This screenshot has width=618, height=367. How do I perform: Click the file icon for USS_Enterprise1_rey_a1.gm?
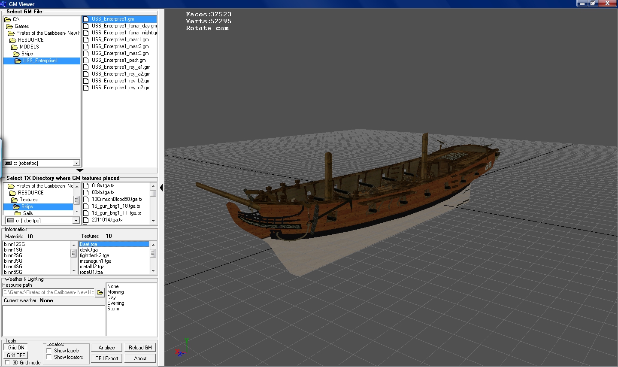86,67
